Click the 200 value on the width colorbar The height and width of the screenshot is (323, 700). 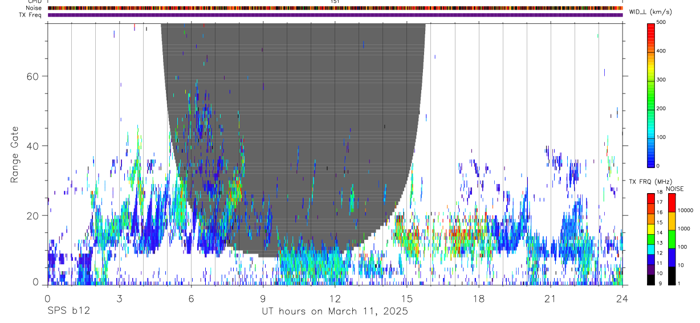(661, 108)
